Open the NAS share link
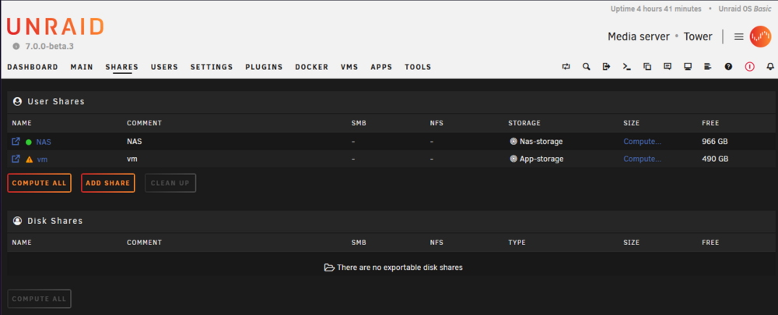 [x=44, y=142]
